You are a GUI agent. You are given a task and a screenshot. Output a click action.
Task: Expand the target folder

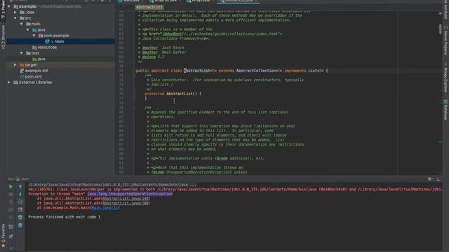[15, 65]
